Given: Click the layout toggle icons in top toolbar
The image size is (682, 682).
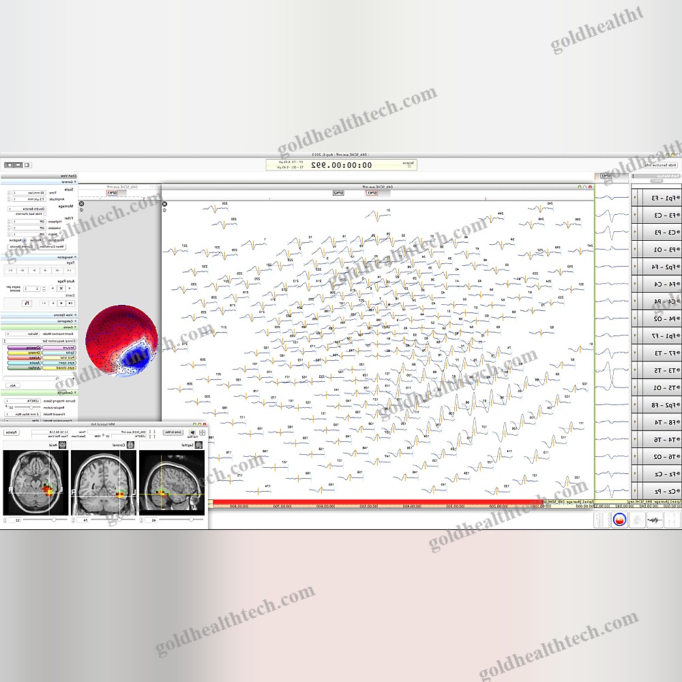Looking at the screenshot, I should pos(18,165).
